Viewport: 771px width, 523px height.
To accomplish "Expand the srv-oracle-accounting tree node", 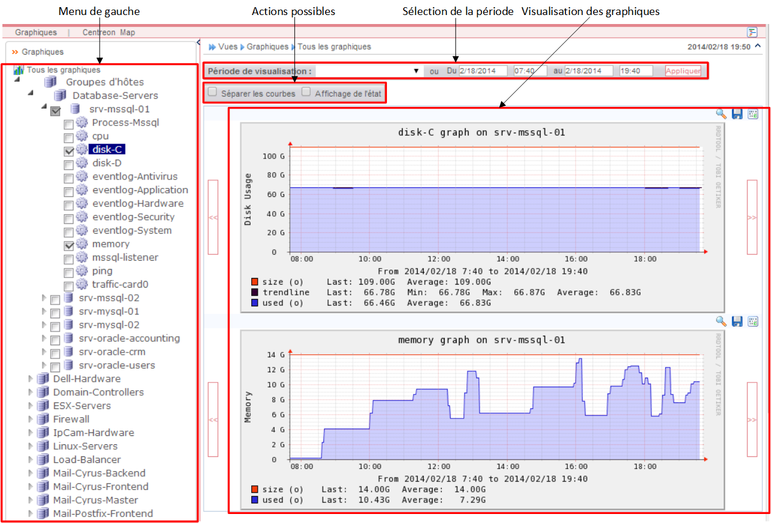I will (44, 338).
